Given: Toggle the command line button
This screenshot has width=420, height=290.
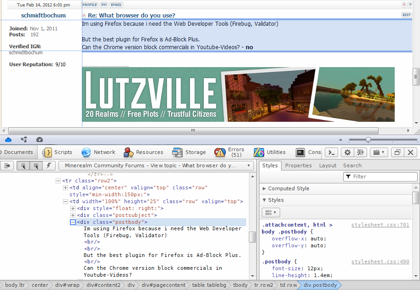Looking at the screenshot, I should pos(331,153).
